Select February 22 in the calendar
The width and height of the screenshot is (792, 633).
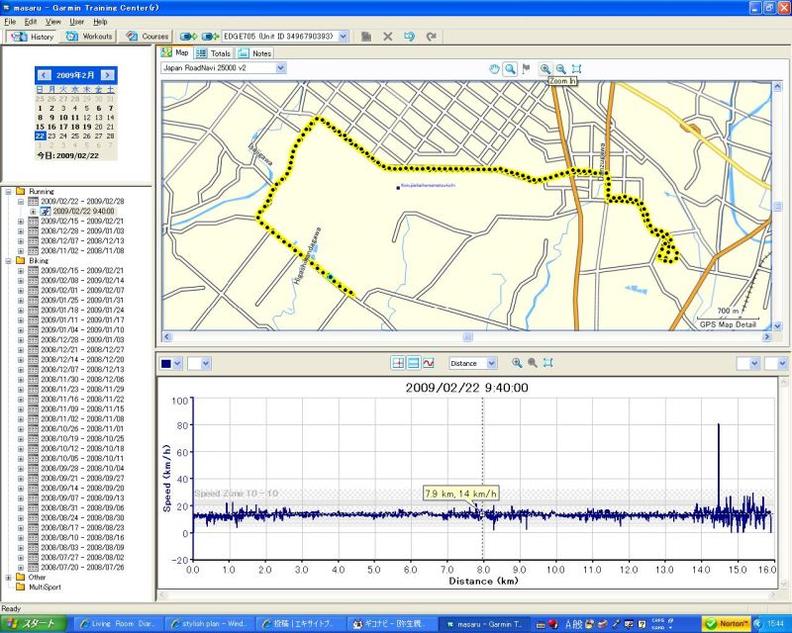coord(40,136)
